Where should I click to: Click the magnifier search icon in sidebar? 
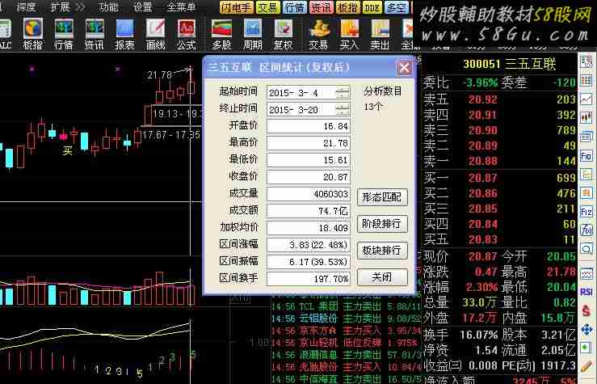click(586, 249)
